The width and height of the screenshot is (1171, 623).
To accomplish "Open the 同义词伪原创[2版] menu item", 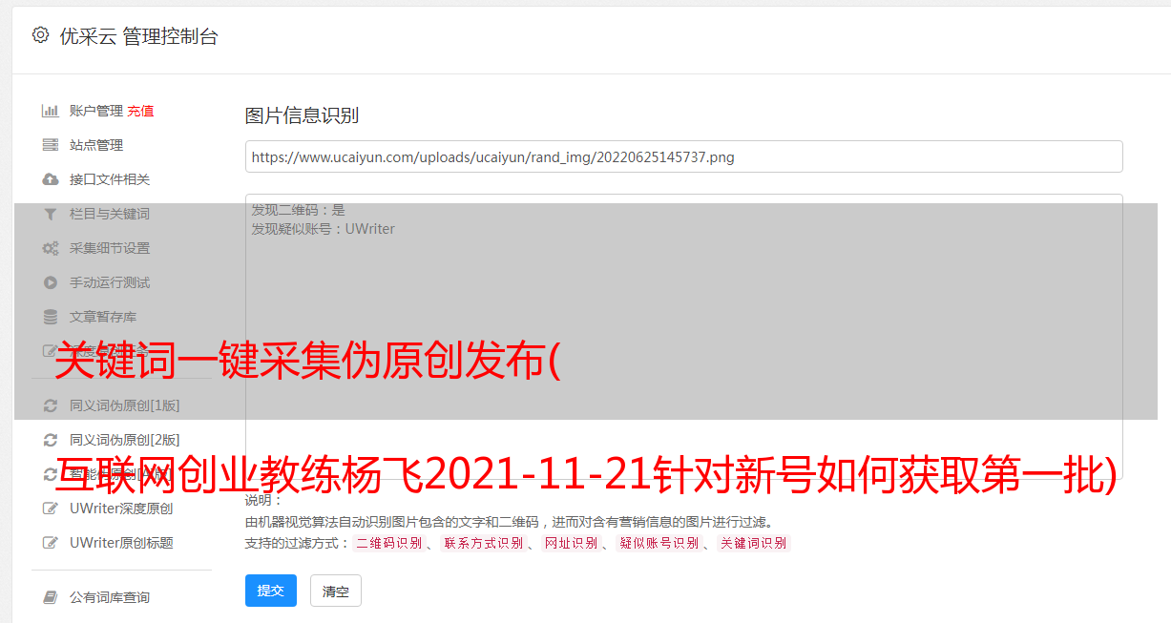I will tap(113, 440).
